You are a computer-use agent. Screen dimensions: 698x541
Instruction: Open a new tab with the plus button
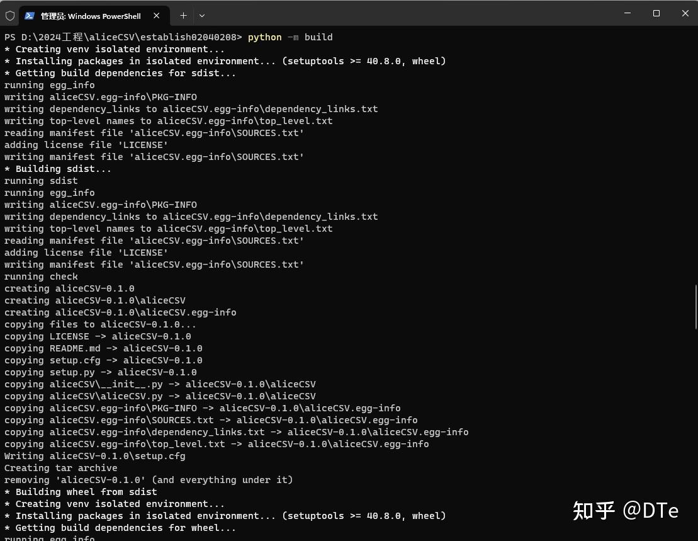[x=183, y=15]
